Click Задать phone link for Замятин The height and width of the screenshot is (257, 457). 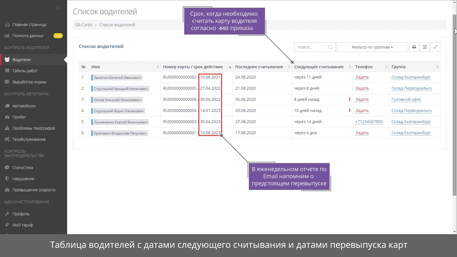point(362,77)
